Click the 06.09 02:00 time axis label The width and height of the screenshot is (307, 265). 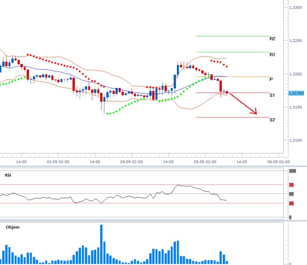pyautogui.click(x=278, y=162)
